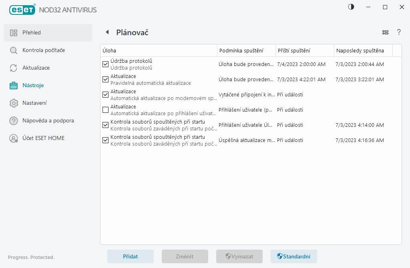This screenshot has width=410, height=268.
Task: Go back using the arrow beside Plánovač
Action: (107, 32)
